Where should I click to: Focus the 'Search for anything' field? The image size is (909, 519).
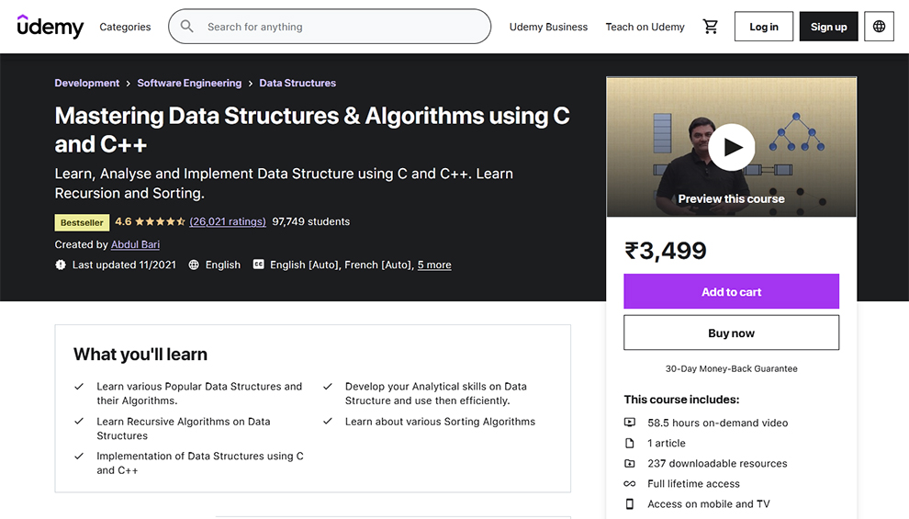tap(340, 27)
